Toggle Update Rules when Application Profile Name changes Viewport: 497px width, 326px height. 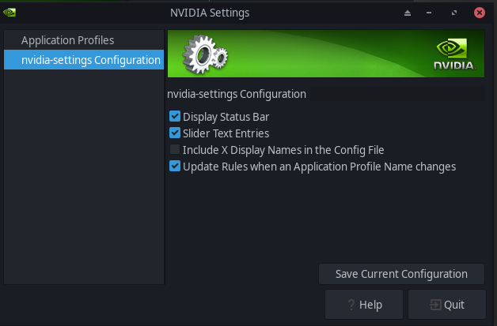175,167
